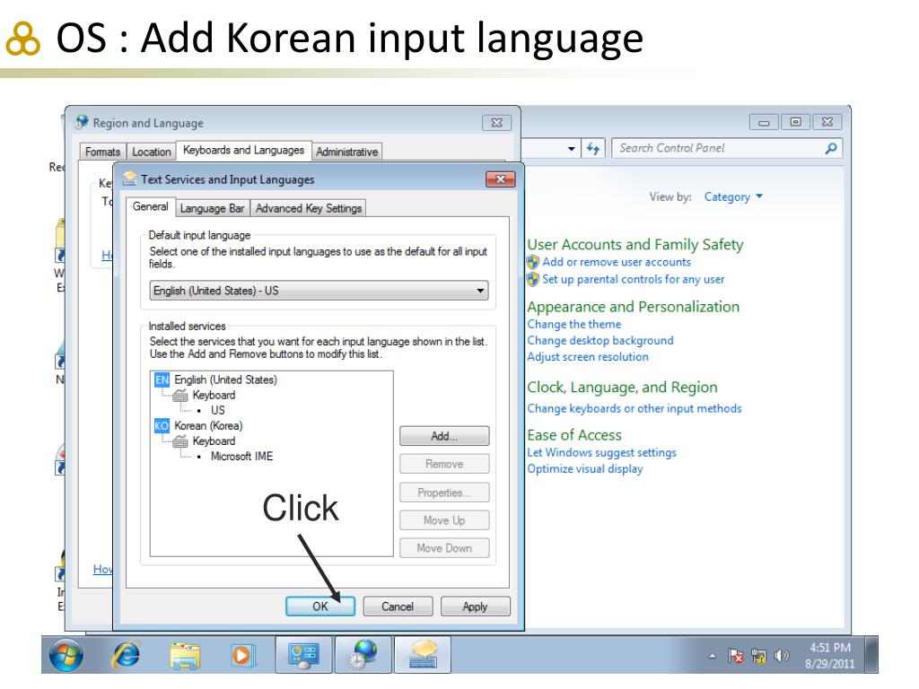The image size is (919, 689).
Task: Select English (United States) in list
Action: [225, 379]
